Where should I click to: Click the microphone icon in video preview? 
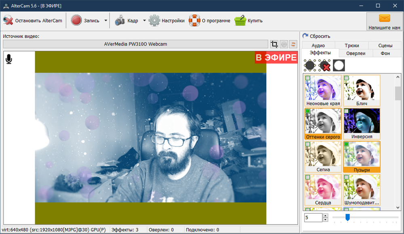tap(9, 60)
